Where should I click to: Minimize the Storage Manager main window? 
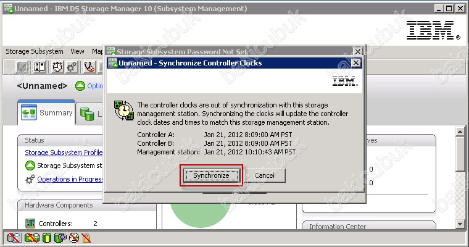(x=439, y=9)
